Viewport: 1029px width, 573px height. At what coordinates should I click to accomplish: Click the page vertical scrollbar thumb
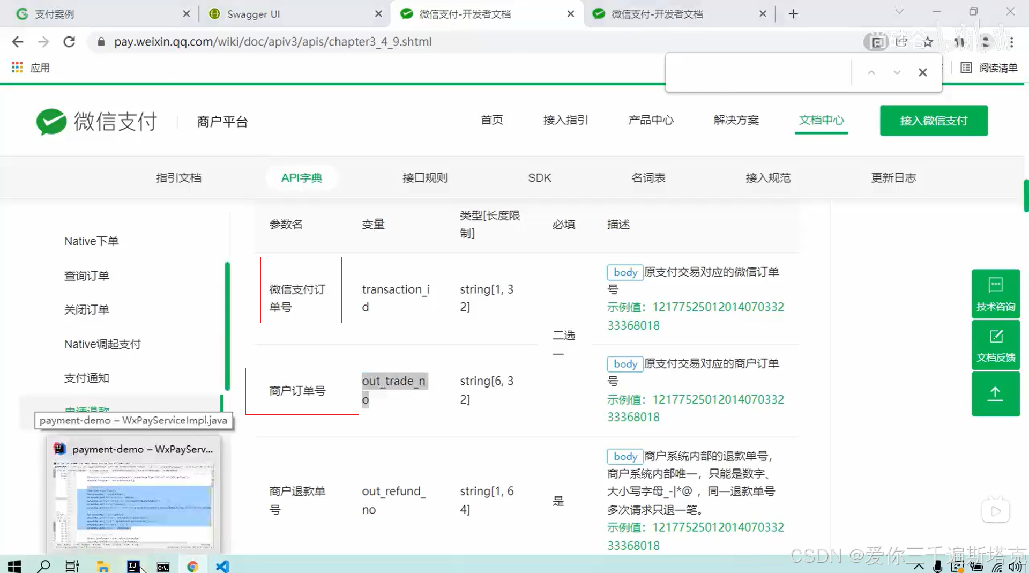(1026, 196)
